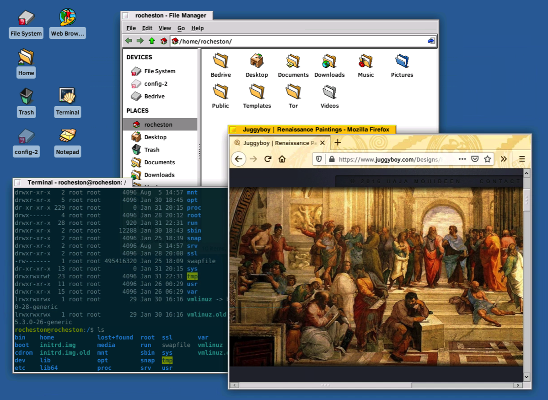
Task: Reload the Juggyboy page in Firefox
Action: tap(268, 159)
